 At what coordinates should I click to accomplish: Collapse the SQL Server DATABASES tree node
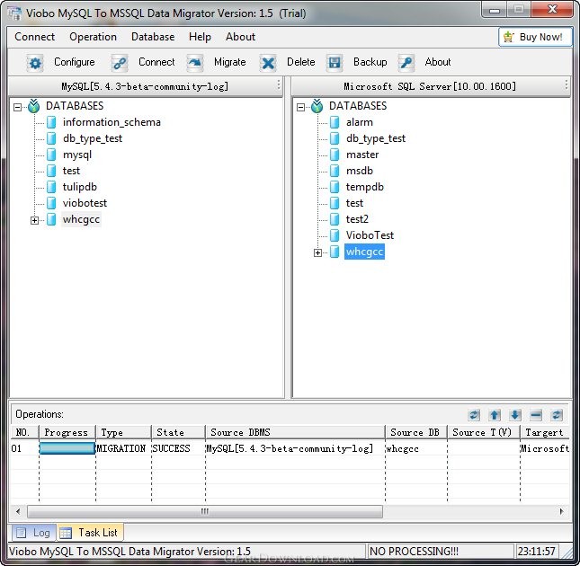click(x=300, y=108)
